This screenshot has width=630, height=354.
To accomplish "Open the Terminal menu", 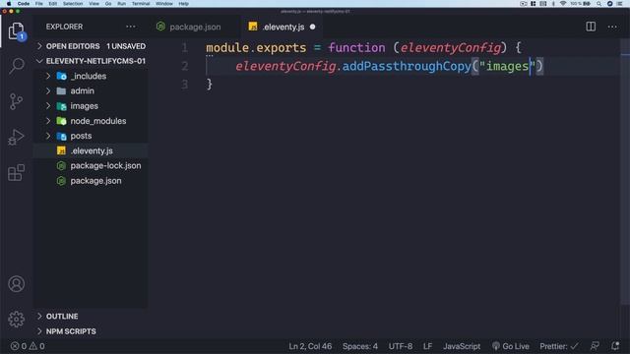I will (x=141, y=4).
